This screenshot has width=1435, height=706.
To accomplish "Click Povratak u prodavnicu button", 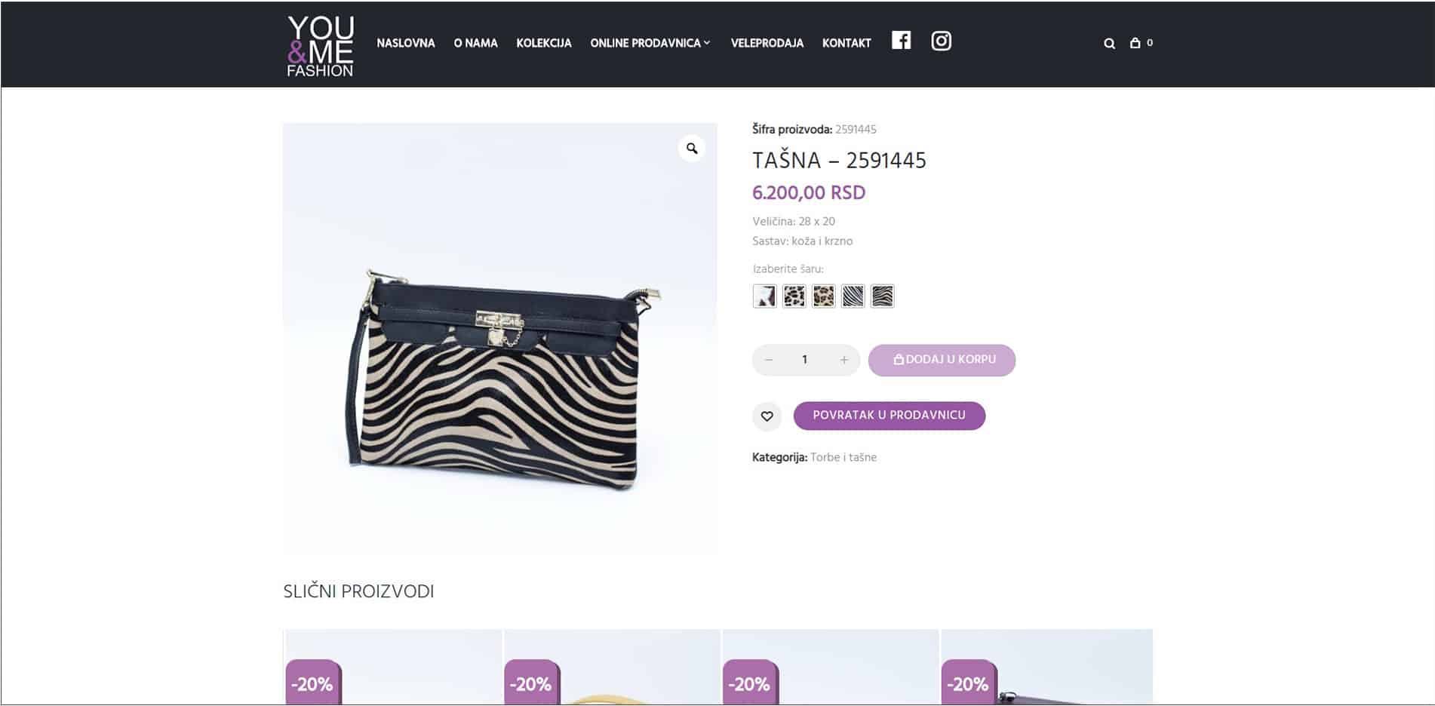I will pyautogui.click(x=890, y=416).
